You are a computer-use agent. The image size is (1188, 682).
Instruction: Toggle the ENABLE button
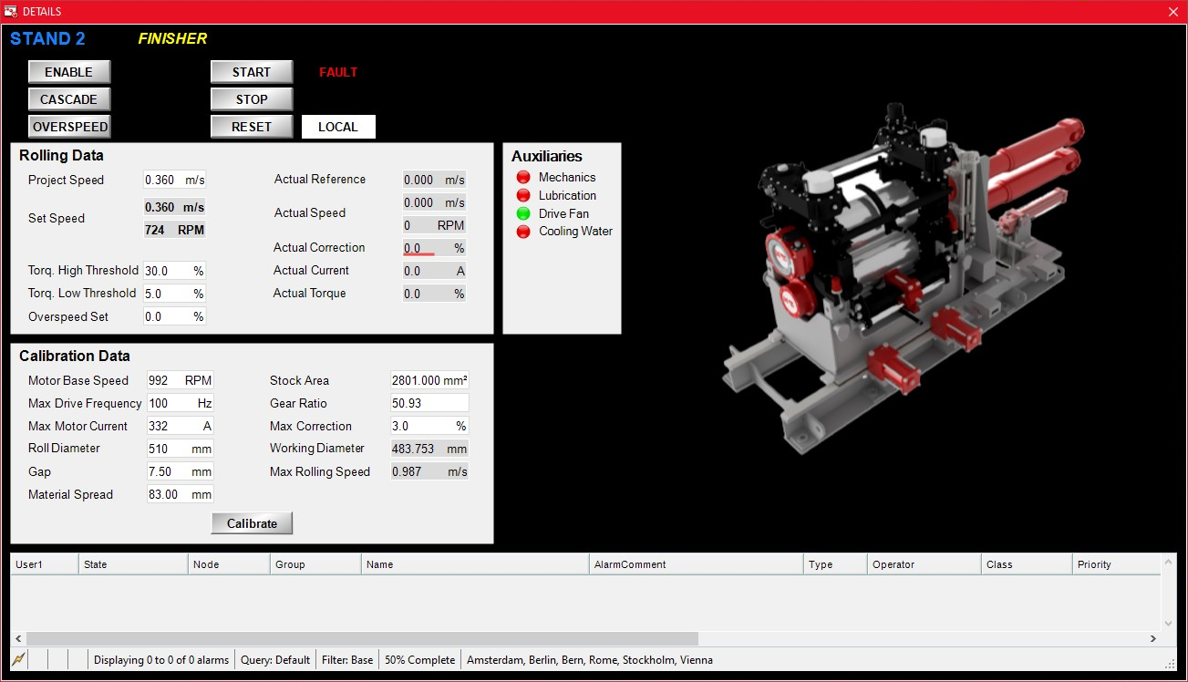pyautogui.click(x=69, y=72)
